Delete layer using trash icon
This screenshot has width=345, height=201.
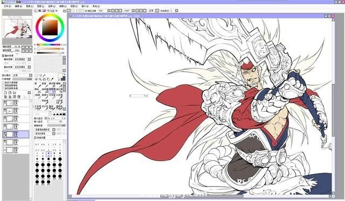[x=19, y=97]
